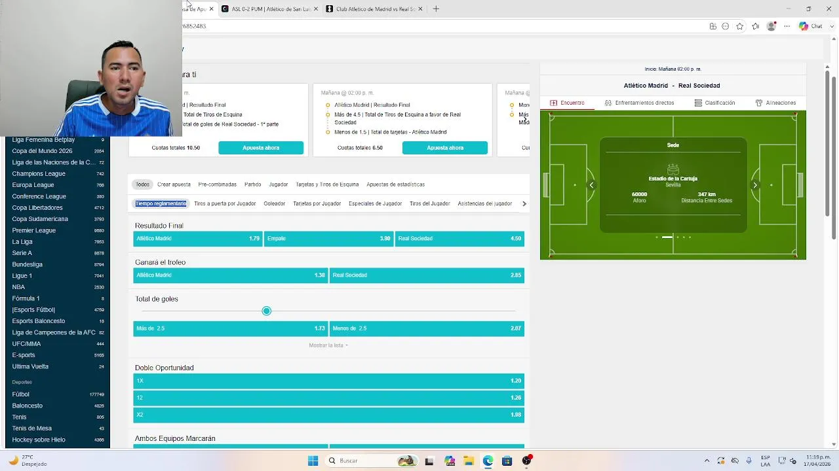The height and width of the screenshot is (471, 839).
Task: Select Más de 2.5 goals at 1.73
Action: 230,328
